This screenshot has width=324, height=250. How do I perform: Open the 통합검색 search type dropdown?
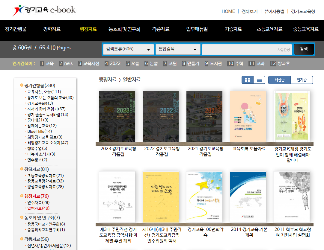(178, 49)
